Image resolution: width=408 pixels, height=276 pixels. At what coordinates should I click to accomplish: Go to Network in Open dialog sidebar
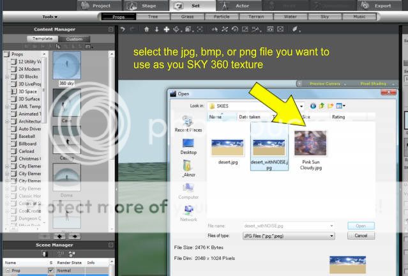188,213
